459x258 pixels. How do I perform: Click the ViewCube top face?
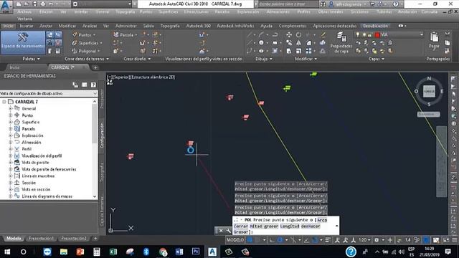point(429,91)
